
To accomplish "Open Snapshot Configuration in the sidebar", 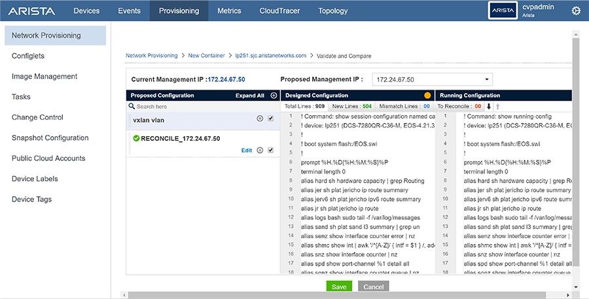I will pos(50,138).
